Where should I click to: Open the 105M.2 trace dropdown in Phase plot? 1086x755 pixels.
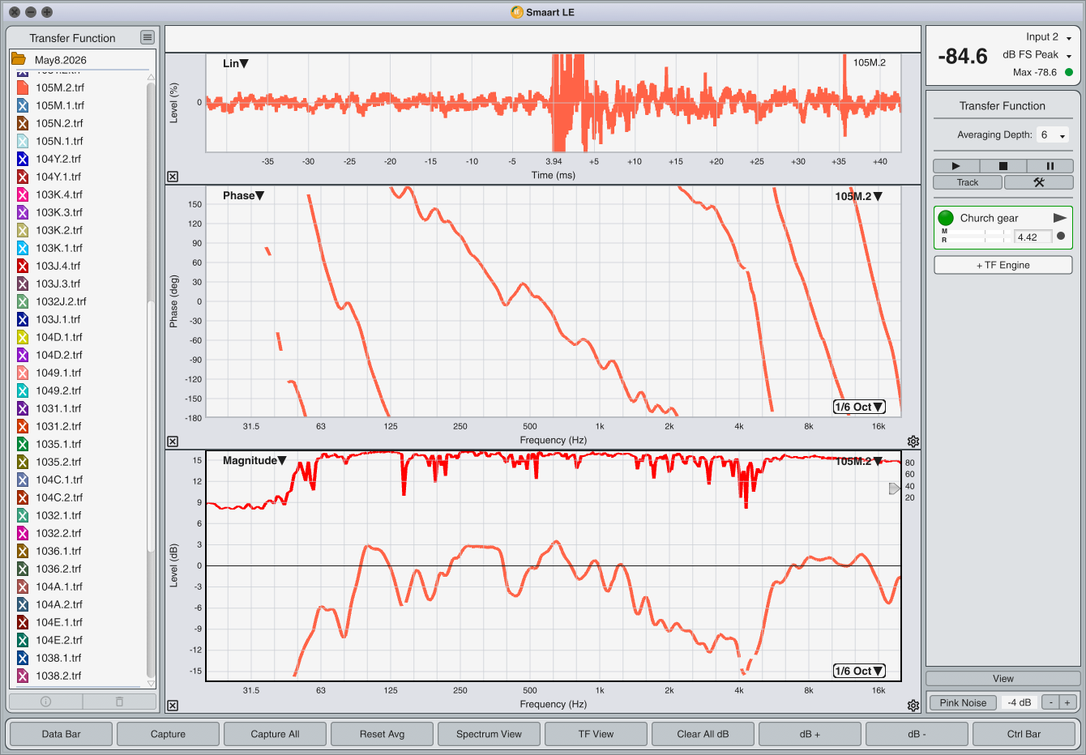[x=859, y=196]
